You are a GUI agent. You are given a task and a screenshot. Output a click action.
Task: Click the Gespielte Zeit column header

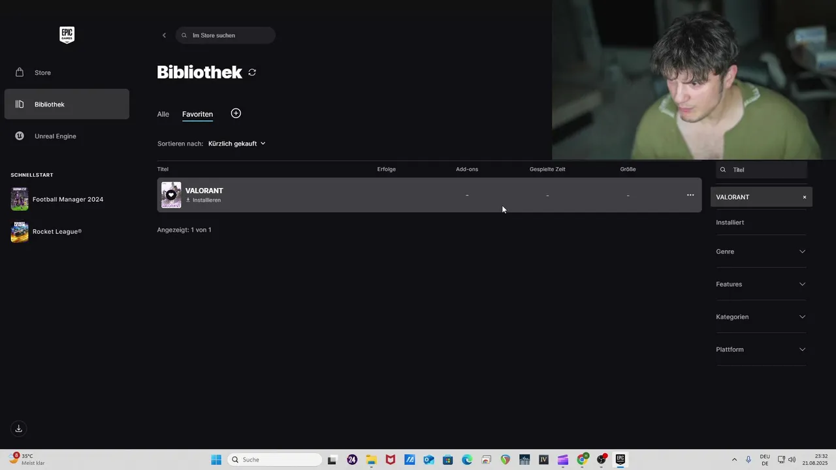click(x=547, y=169)
